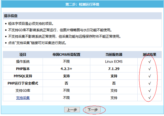
Task: Click checkmark for PHP运行于安全模式 row
Action: [150, 83]
